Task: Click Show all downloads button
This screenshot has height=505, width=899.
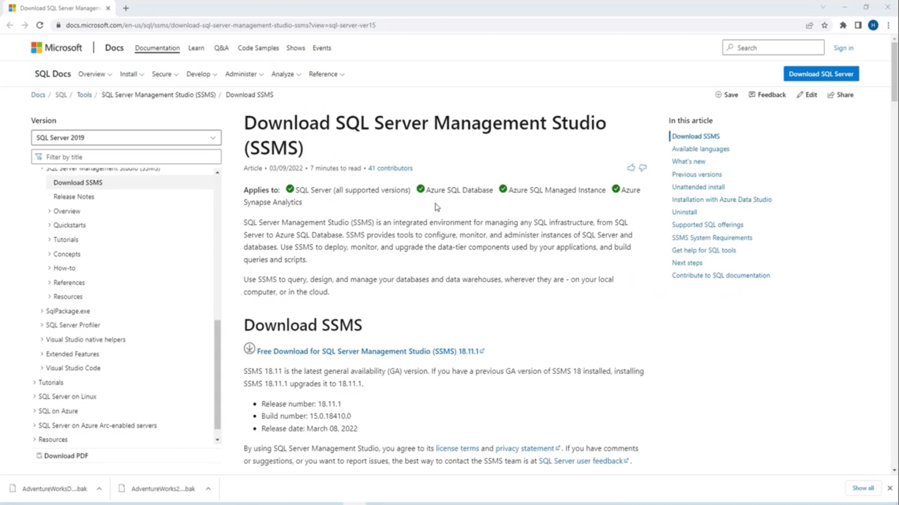Action: coord(863,488)
